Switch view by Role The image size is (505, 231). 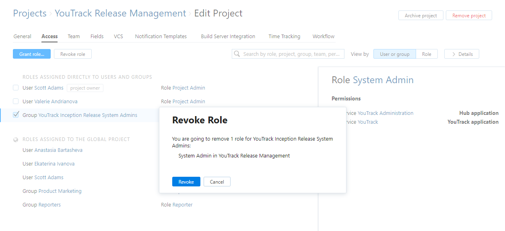[427, 54]
